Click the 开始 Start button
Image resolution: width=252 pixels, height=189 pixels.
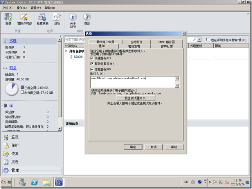(6, 182)
